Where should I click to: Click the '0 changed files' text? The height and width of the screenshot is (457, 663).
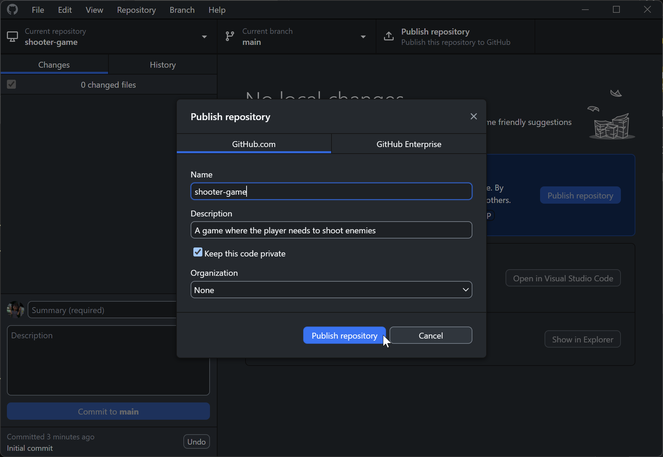pyautogui.click(x=108, y=85)
